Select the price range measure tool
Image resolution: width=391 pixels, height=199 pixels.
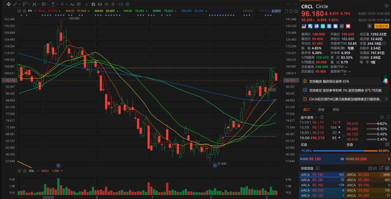[54, 4]
